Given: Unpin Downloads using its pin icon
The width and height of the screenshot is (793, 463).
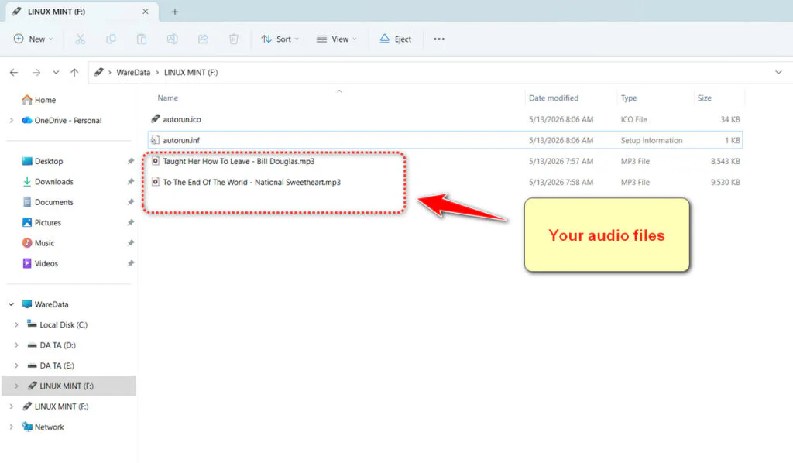Looking at the screenshot, I should [x=130, y=181].
